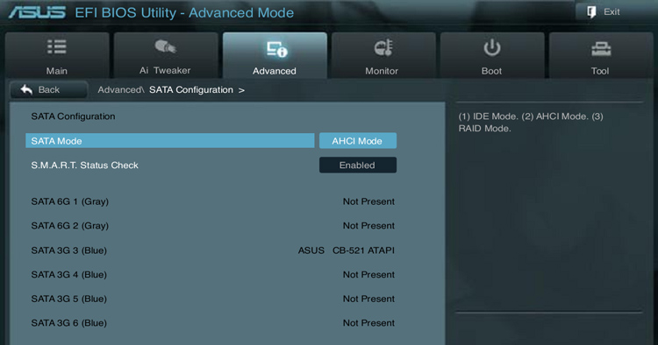The height and width of the screenshot is (345, 658).
Task: Click SATA Configuration in the breadcrumb
Action: pos(191,89)
